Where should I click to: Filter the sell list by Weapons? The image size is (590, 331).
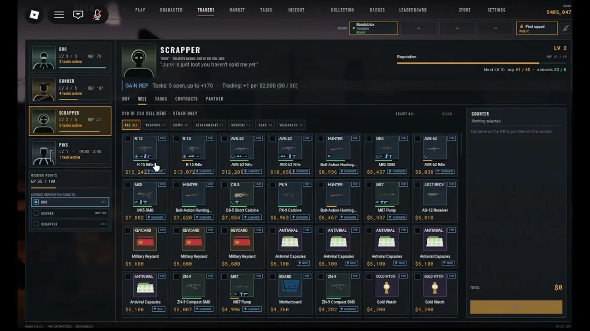point(155,125)
